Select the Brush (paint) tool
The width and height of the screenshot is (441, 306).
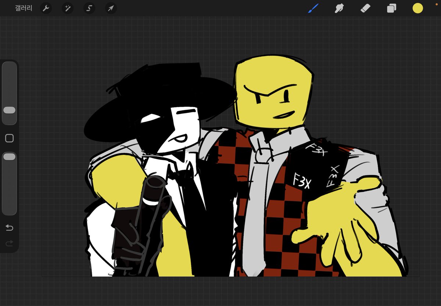313,8
